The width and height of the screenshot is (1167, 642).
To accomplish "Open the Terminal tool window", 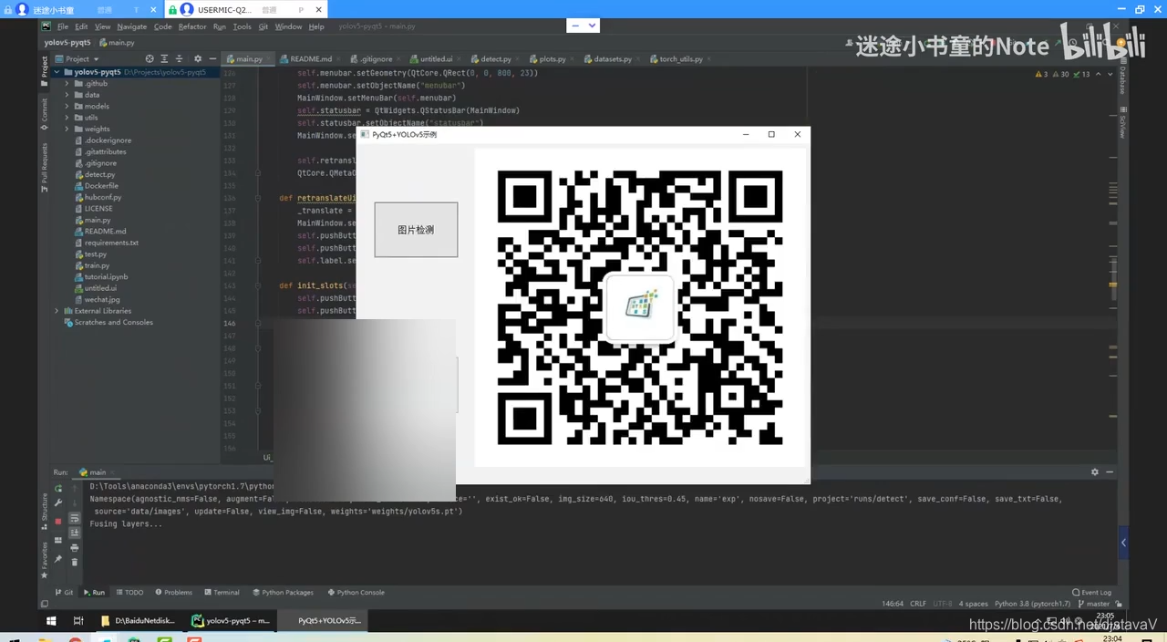I will [x=222, y=592].
